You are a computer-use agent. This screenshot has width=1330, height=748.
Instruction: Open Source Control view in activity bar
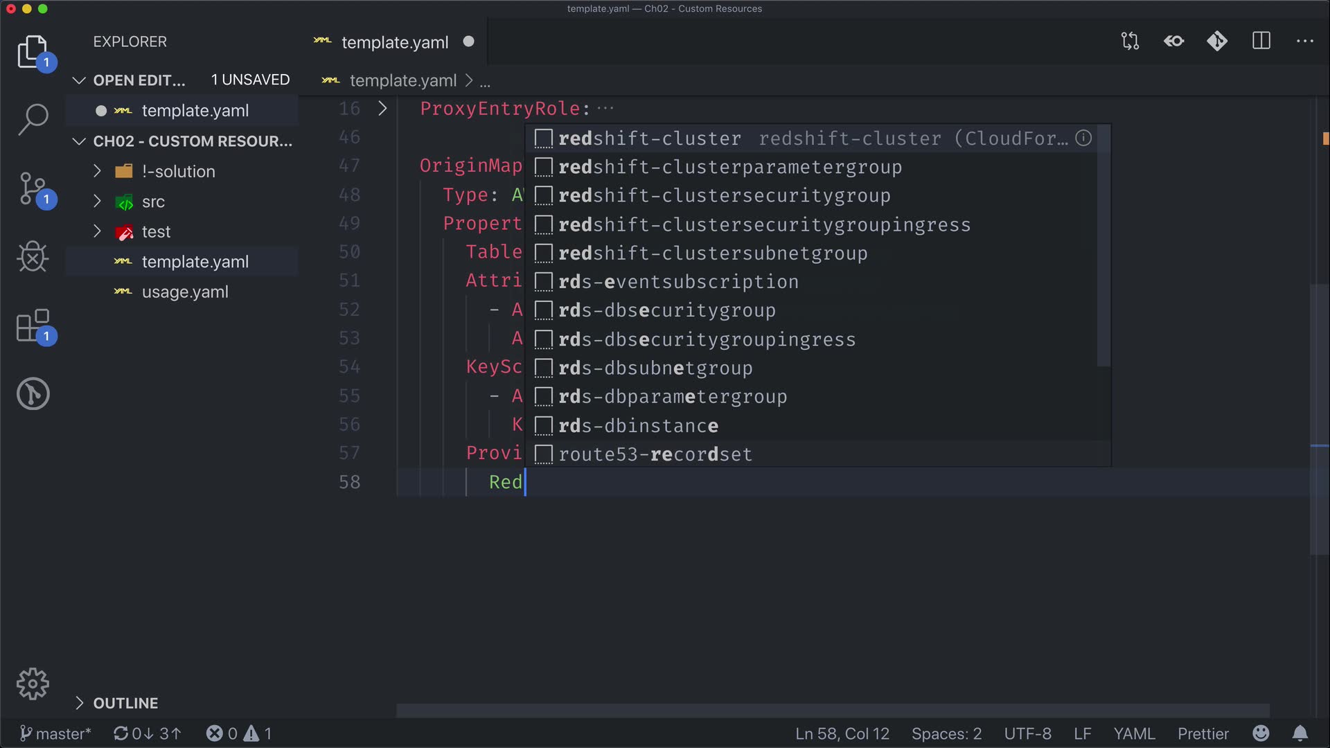(x=33, y=188)
